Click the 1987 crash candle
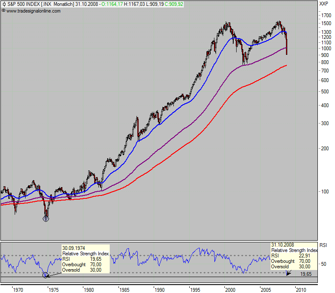The height and width of the screenshot is (293, 335). pyautogui.click(x=138, y=128)
